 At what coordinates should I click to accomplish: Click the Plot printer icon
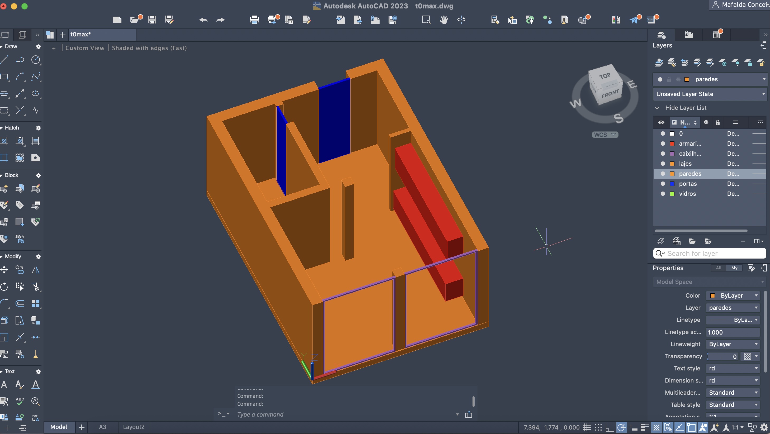[254, 20]
